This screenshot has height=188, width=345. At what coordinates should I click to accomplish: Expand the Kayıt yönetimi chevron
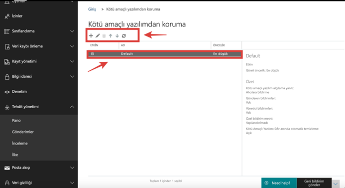[72, 61]
